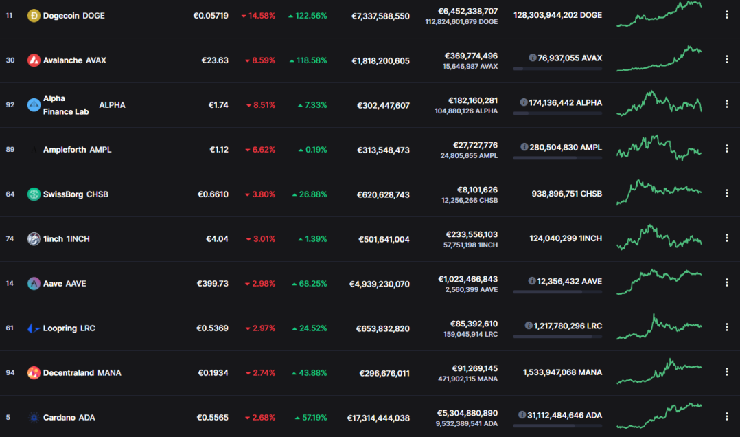Image resolution: width=740 pixels, height=437 pixels.
Task: Open Dogecoin's 7-day price sparkline chart
Action: [x=659, y=14]
